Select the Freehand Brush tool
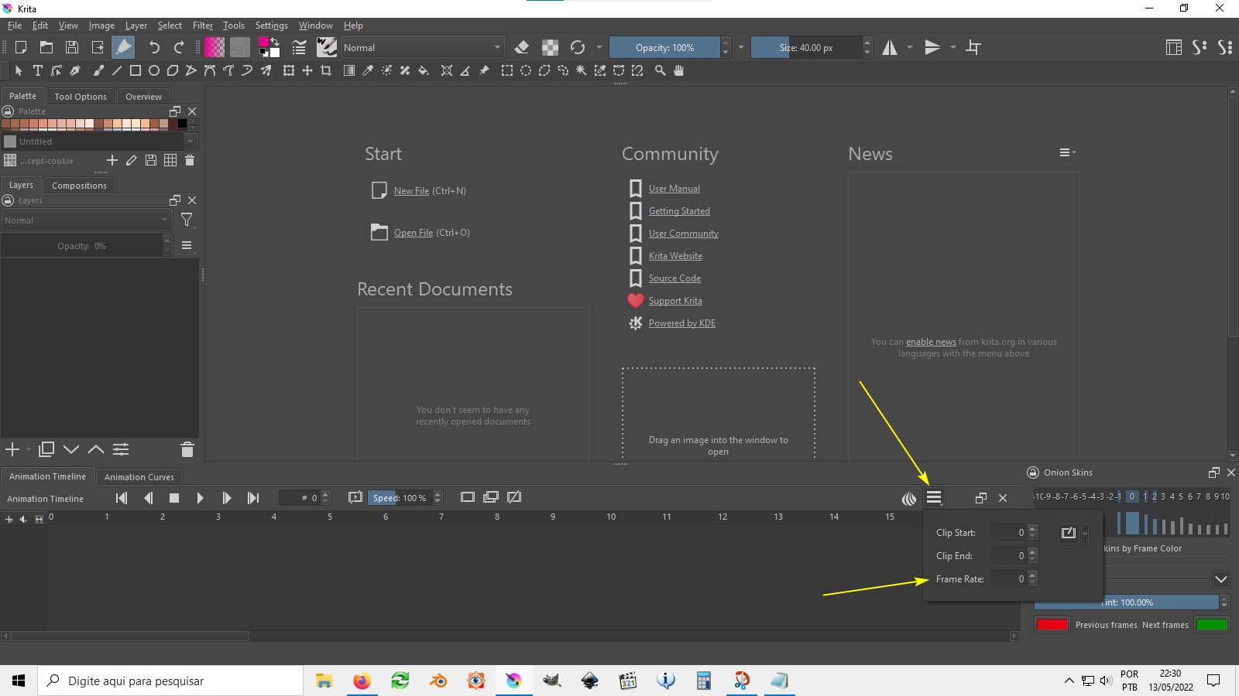The width and height of the screenshot is (1239, 696). click(x=98, y=70)
